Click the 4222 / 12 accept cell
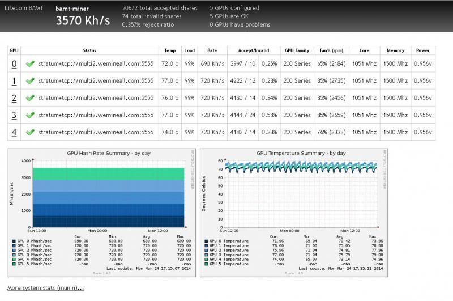This screenshot has height=301, width=453. (243, 80)
